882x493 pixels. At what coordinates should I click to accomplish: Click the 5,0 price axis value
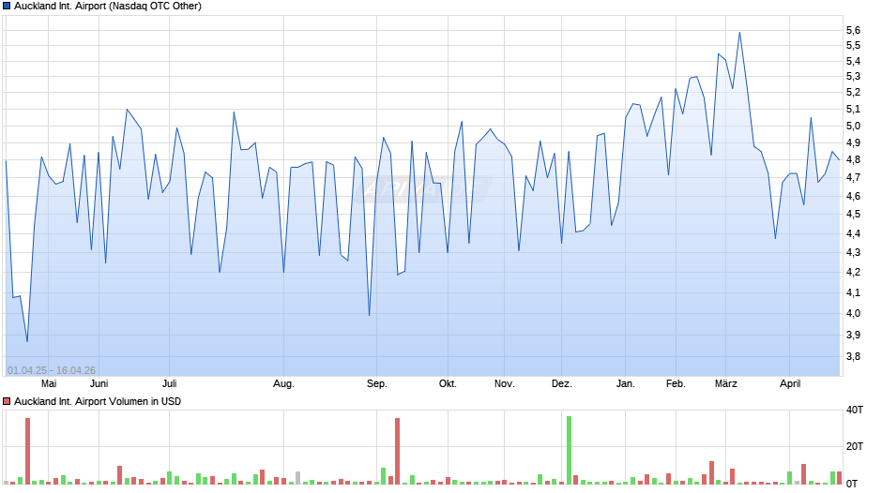click(x=853, y=126)
